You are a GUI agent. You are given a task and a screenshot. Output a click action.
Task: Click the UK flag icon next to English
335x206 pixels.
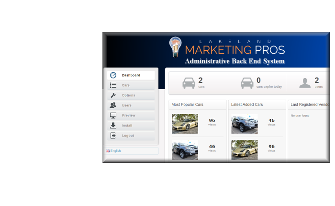coord(108,151)
